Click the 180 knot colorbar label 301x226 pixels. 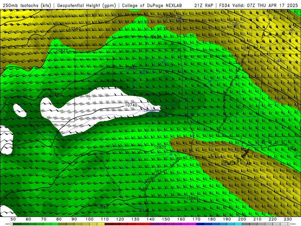click(x=211, y=219)
